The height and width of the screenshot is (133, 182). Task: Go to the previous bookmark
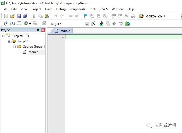coord(92,16)
